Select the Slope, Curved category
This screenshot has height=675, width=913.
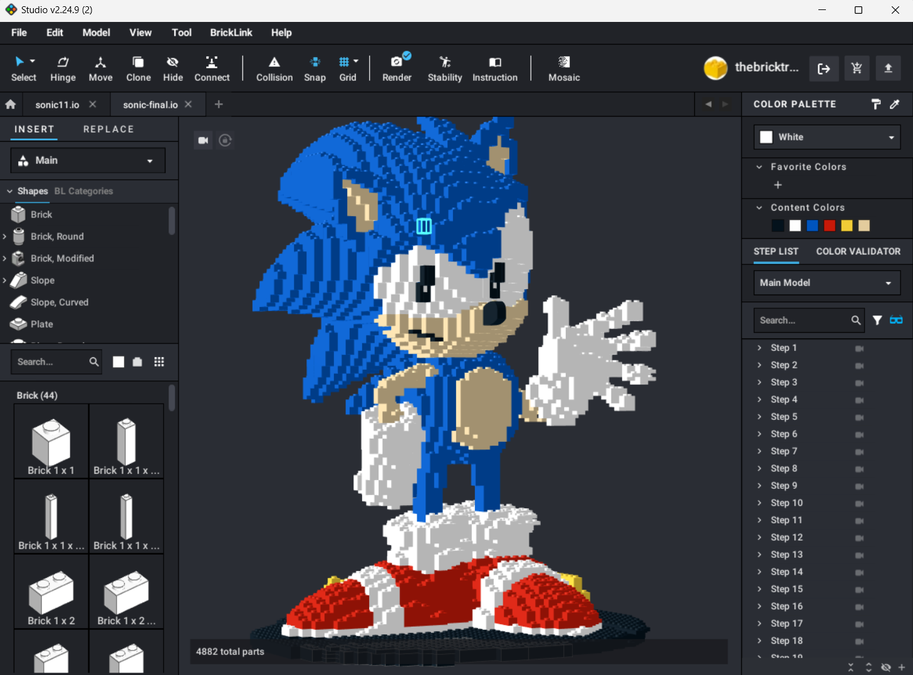(x=59, y=302)
